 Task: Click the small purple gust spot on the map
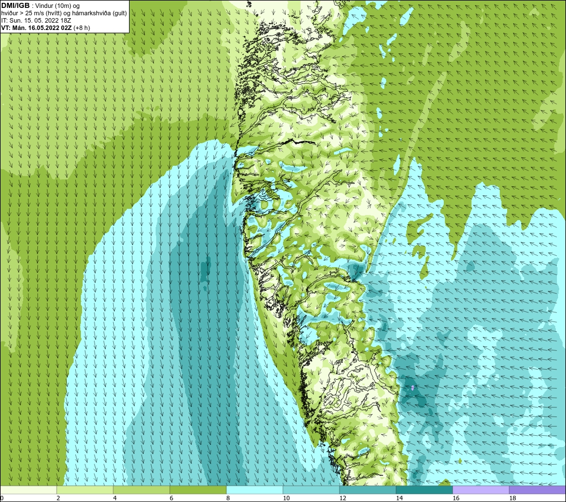tap(413, 388)
